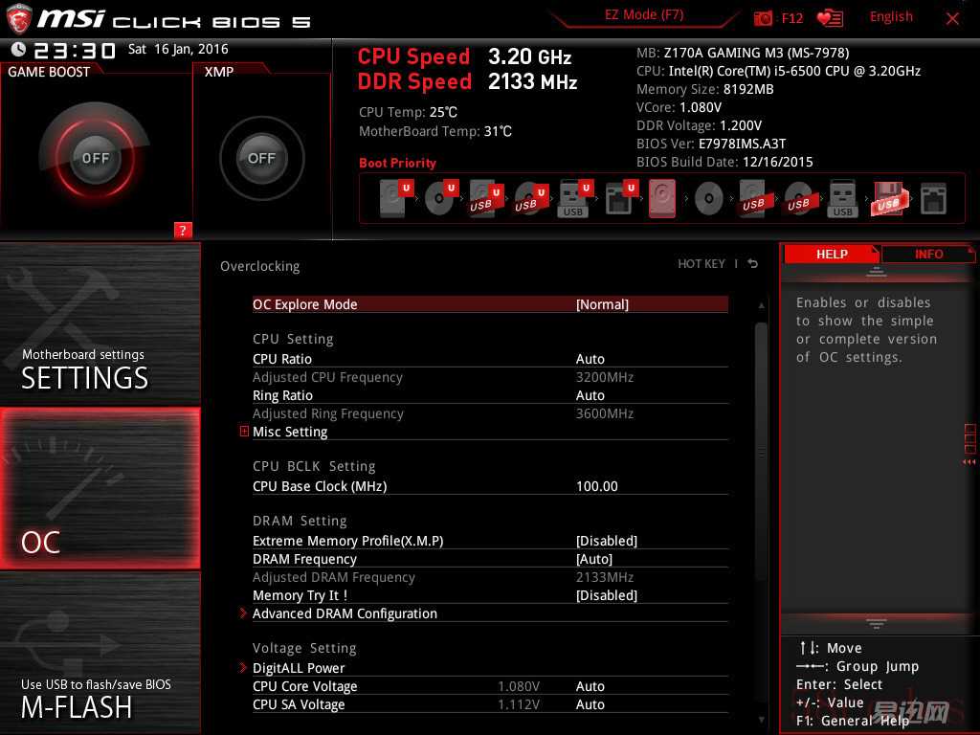Click the red question mark help icon
The height and width of the screenshot is (735, 980).
coord(183,230)
